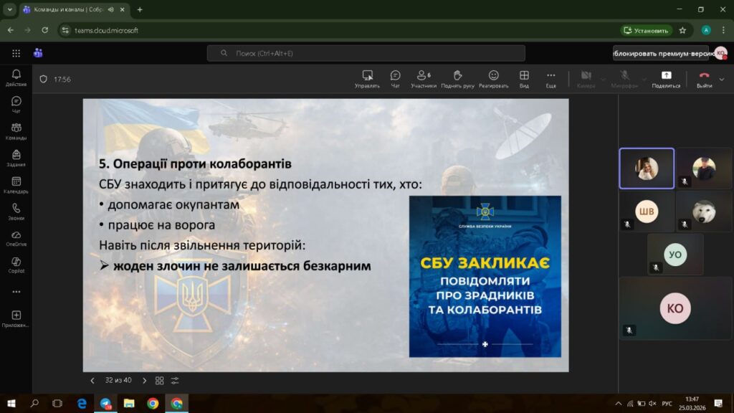Open OneDrive from Teams sidebar

coord(16,238)
